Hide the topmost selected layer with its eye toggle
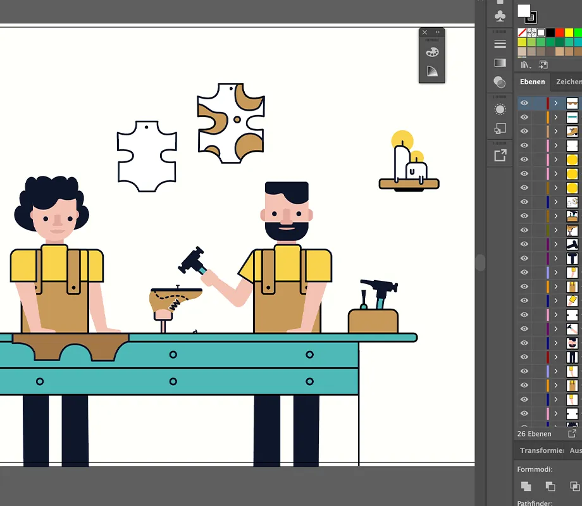The image size is (582, 506). pyautogui.click(x=524, y=103)
